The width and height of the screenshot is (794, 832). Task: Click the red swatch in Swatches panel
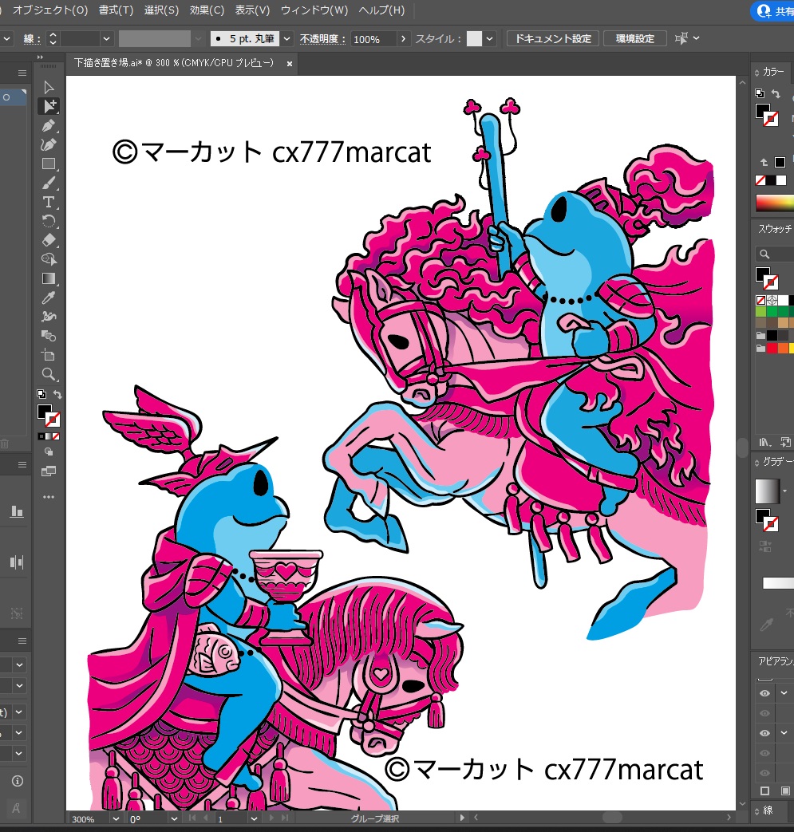772,348
